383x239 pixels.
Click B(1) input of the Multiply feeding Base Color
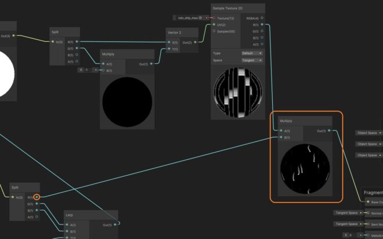click(281, 137)
